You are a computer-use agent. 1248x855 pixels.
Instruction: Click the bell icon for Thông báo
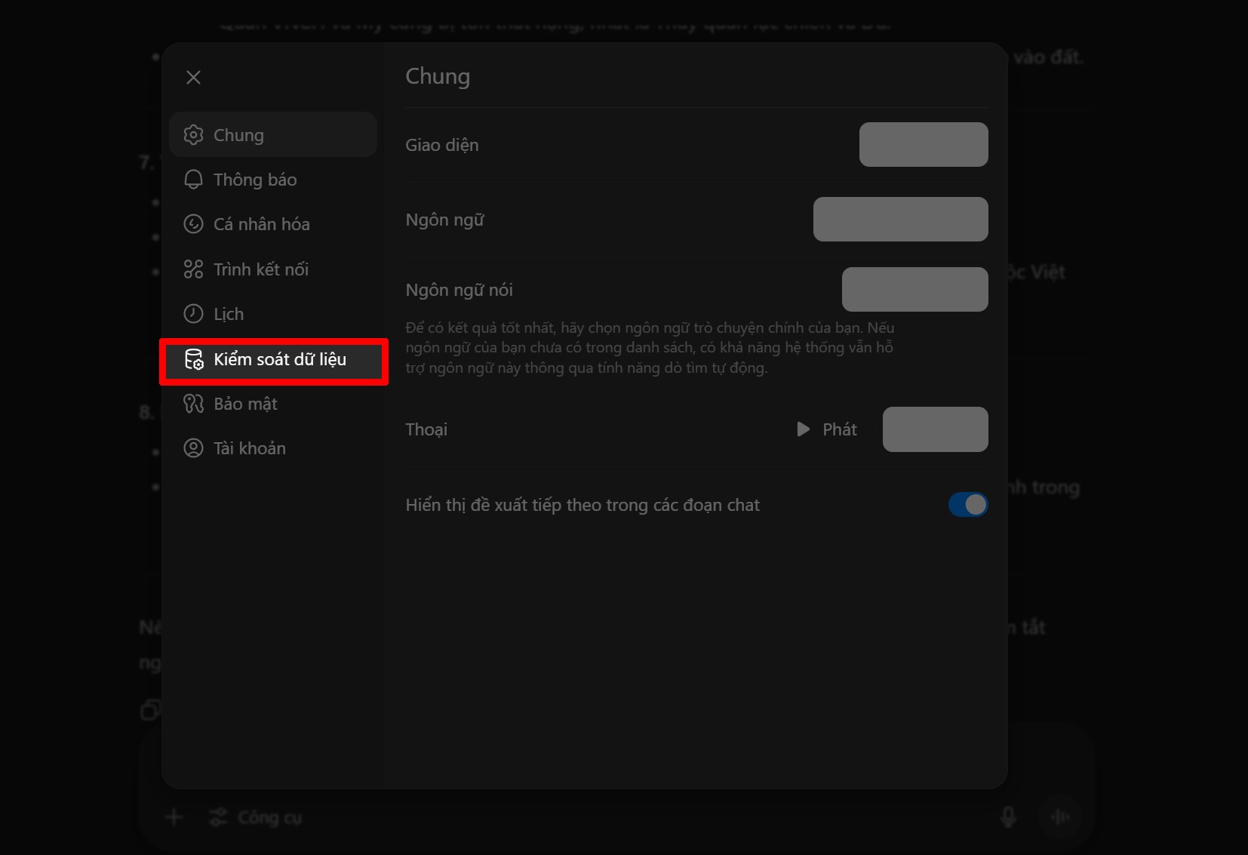[194, 180]
